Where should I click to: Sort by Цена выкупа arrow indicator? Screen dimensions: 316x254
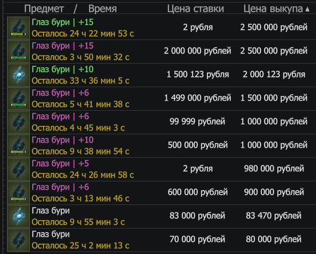tap(307, 9)
